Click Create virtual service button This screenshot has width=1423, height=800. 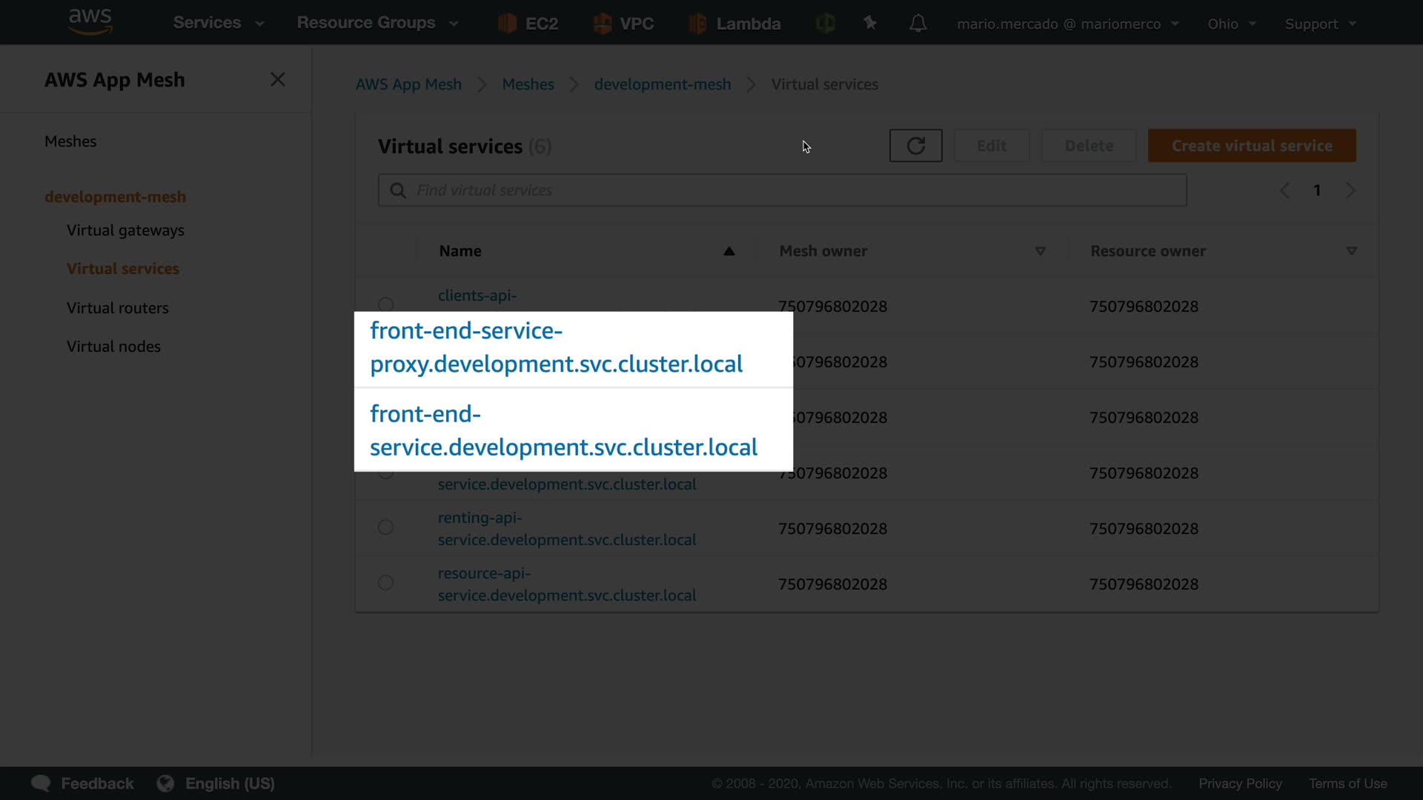1251,146
